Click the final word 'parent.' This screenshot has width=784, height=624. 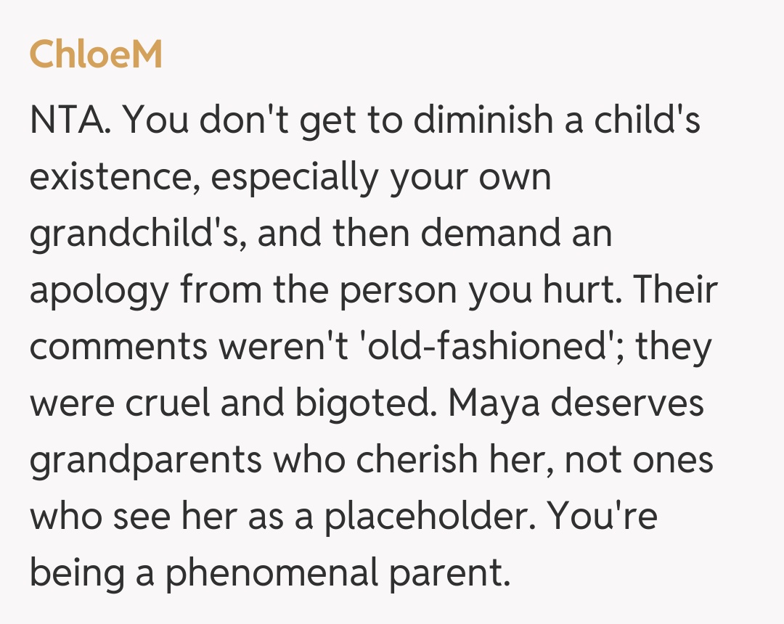pos(449,574)
